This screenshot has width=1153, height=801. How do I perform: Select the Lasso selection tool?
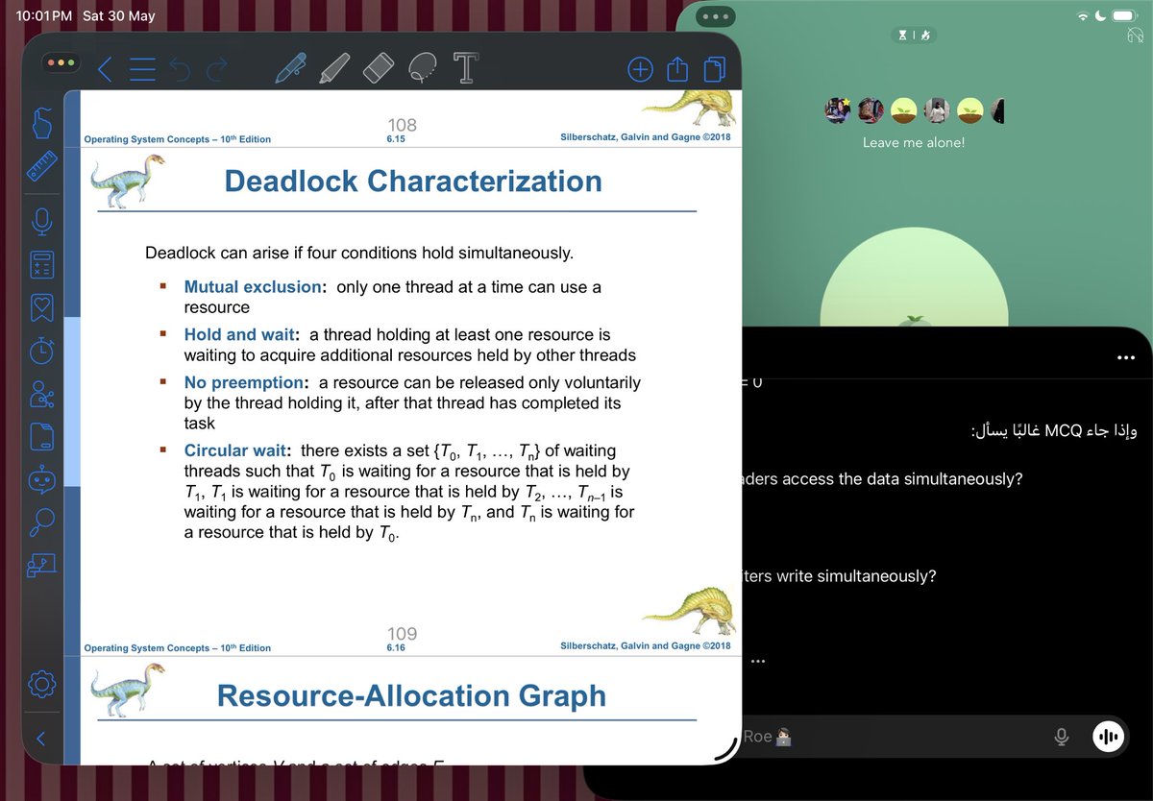(421, 67)
